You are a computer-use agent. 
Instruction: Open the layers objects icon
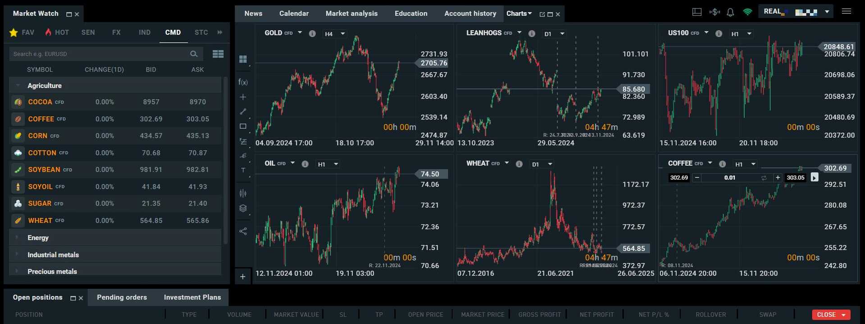pos(243,208)
